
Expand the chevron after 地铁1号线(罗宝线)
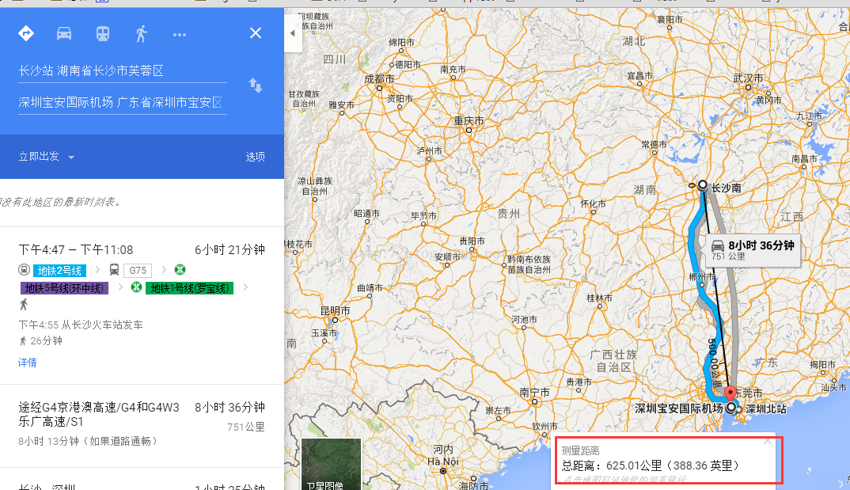[245, 287]
